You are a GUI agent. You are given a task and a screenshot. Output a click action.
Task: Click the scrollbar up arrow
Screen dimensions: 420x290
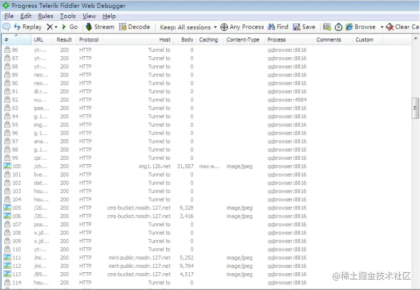click(x=416, y=38)
